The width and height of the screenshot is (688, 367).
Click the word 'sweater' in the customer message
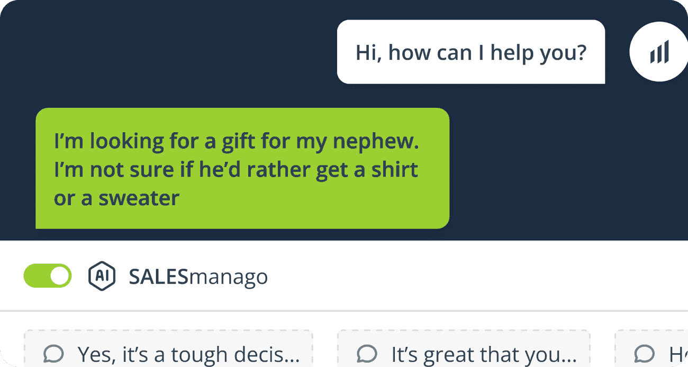[x=139, y=198]
